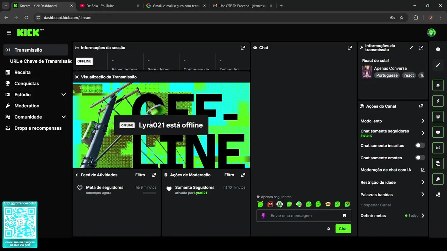Pop out the Informações da transmissão panel
The image size is (447, 251).
[421, 48]
